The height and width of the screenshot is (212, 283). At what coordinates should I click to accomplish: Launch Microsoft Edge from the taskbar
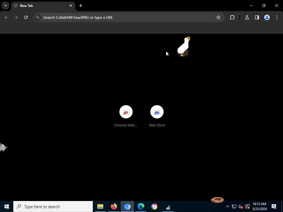(x=141, y=206)
